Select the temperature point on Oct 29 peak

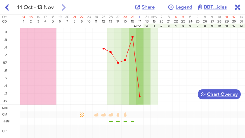click(x=132, y=37)
